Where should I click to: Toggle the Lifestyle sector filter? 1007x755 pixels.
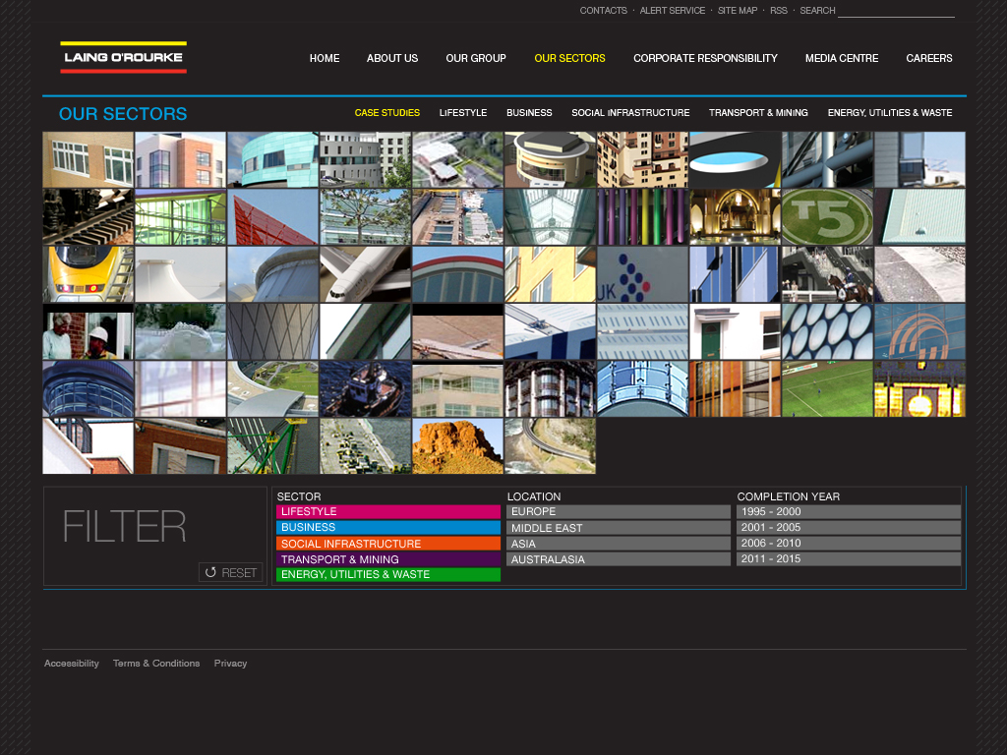[x=388, y=512]
